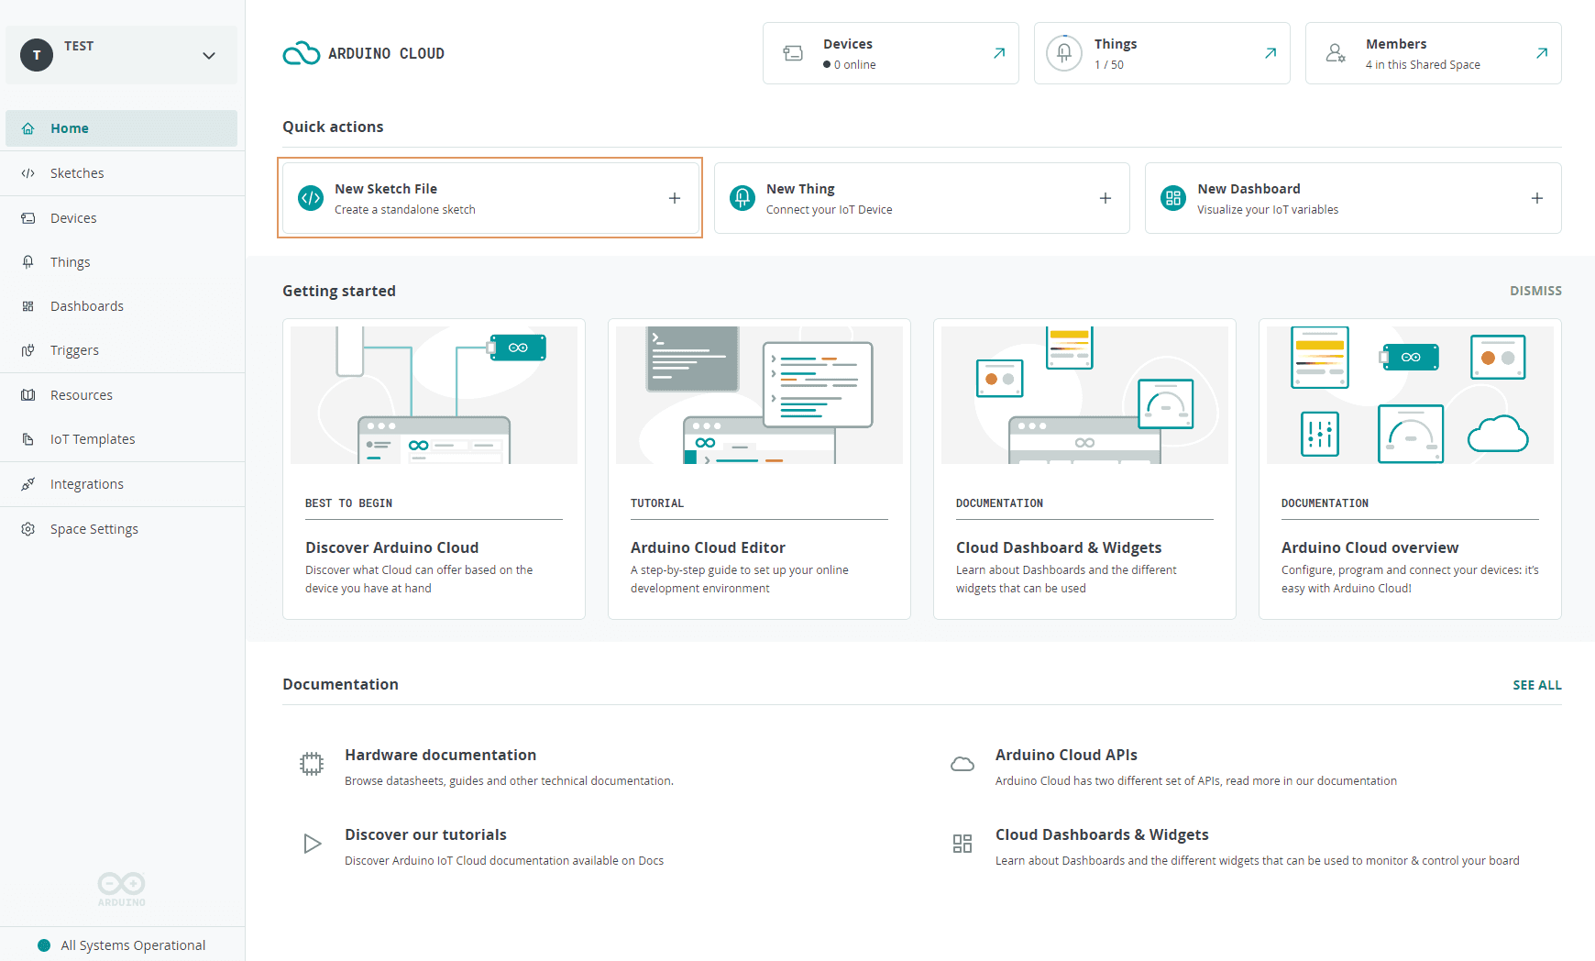1595x961 pixels.
Task: Click the New Thing bell icon
Action: coord(742,198)
